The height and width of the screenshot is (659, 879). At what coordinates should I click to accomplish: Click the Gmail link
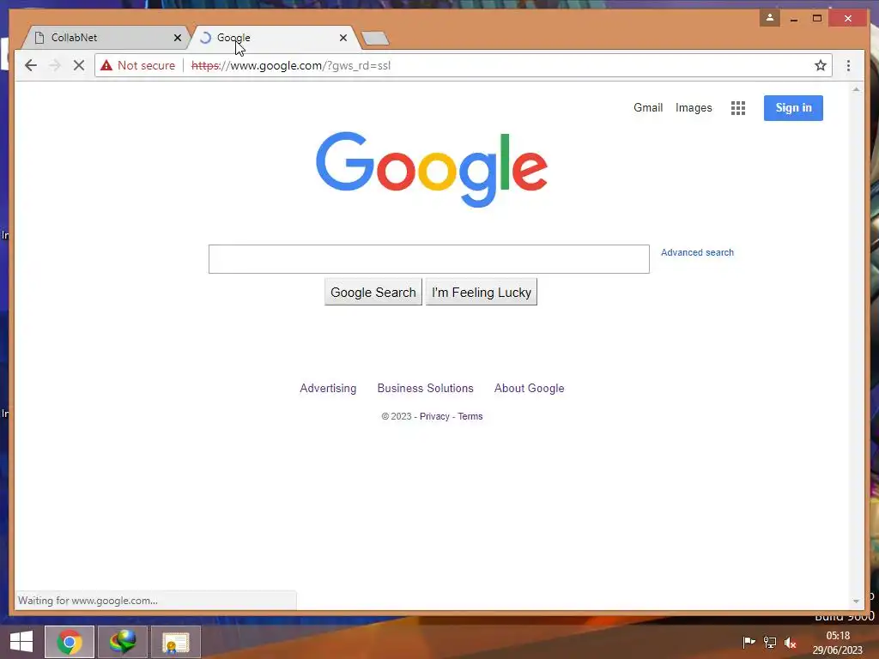pos(648,107)
